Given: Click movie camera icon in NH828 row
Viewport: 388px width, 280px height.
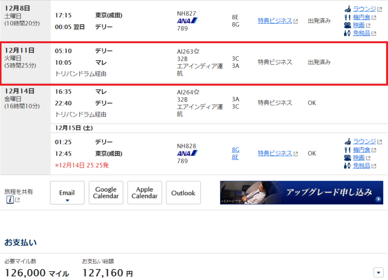Looking at the screenshot, I should 347,157.
